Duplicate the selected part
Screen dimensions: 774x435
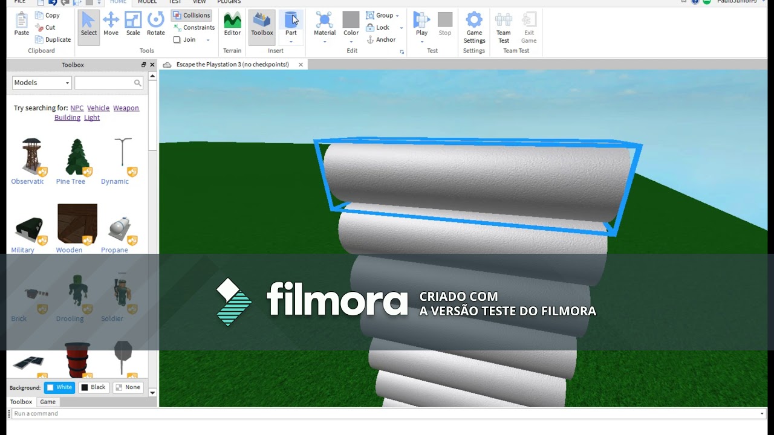click(53, 40)
